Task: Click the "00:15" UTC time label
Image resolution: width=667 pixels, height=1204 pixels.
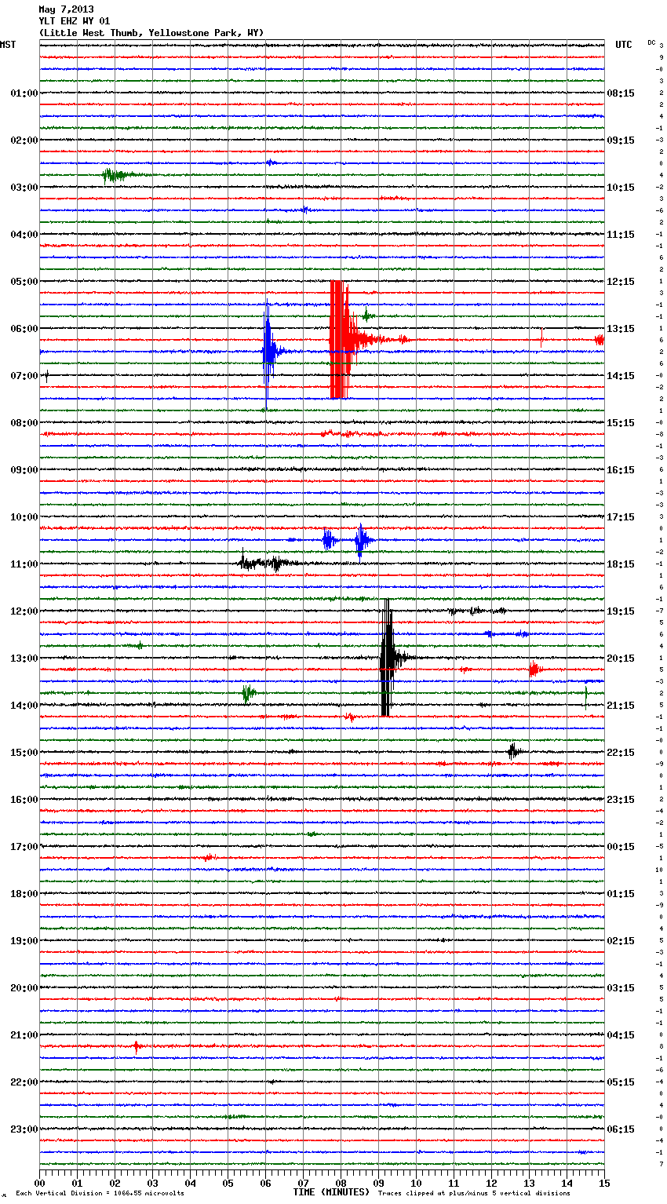Action: [621, 847]
